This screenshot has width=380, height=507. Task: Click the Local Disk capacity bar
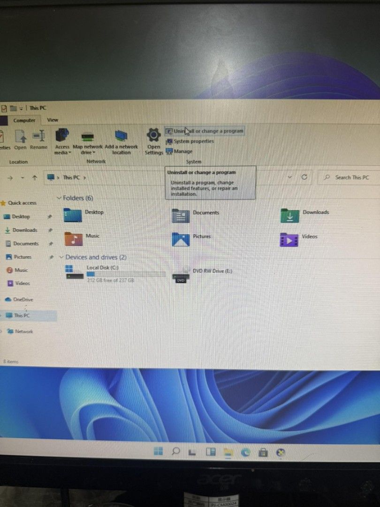(x=126, y=274)
